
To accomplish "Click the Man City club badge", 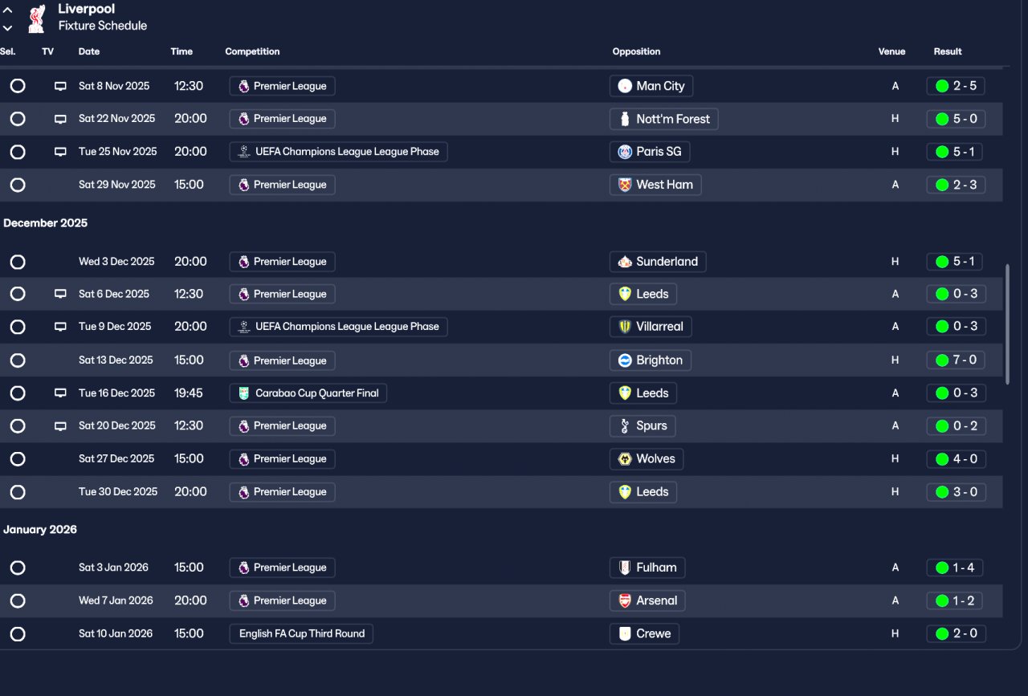I will [625, 86].
